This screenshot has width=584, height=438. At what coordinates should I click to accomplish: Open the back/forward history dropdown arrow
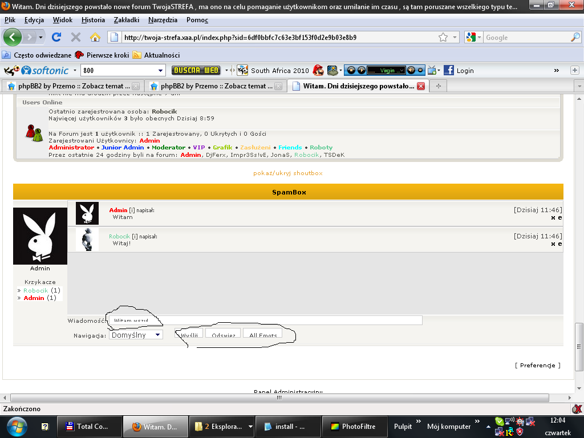pyautogui.click(x=40, y=37)
